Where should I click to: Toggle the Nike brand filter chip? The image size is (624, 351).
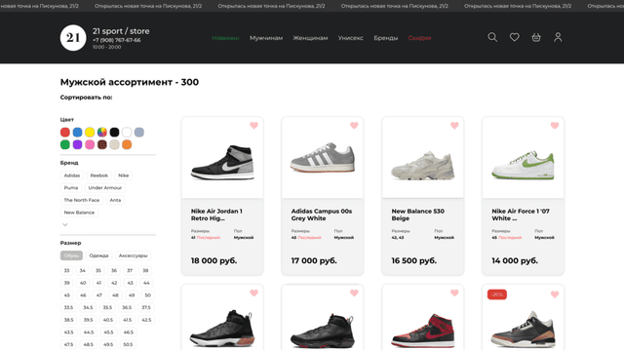click(x=124, y=175)
